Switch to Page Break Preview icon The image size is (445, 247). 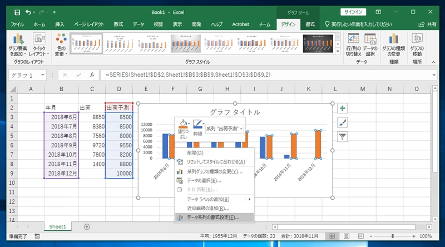(360, 236)
